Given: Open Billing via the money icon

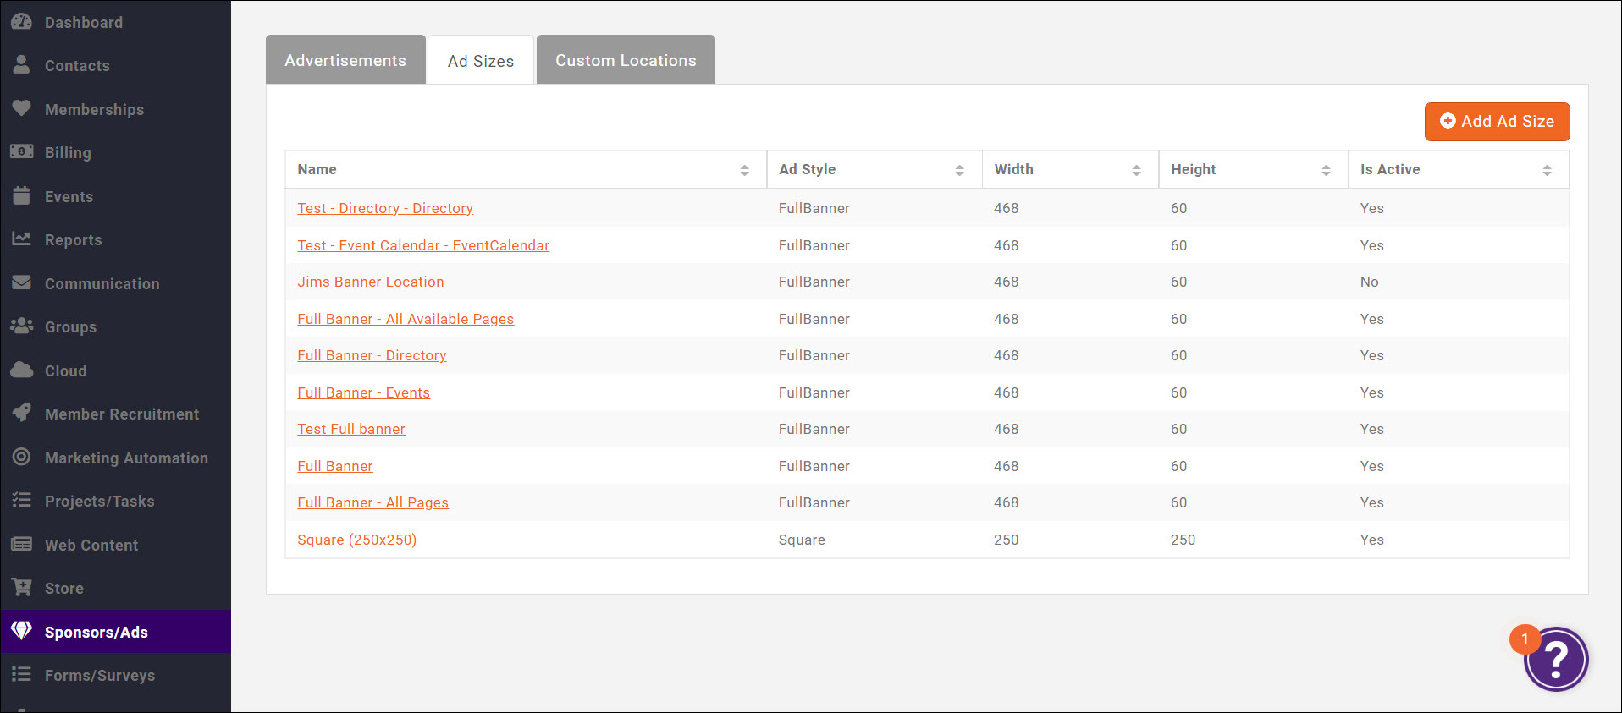Looking at the screenshot, I should [x=21, y=151].
